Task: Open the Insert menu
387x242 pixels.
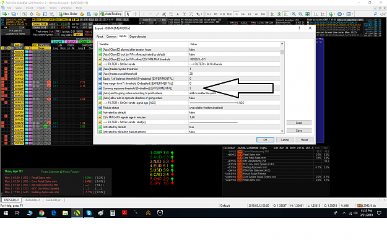Action: [29, 8]
